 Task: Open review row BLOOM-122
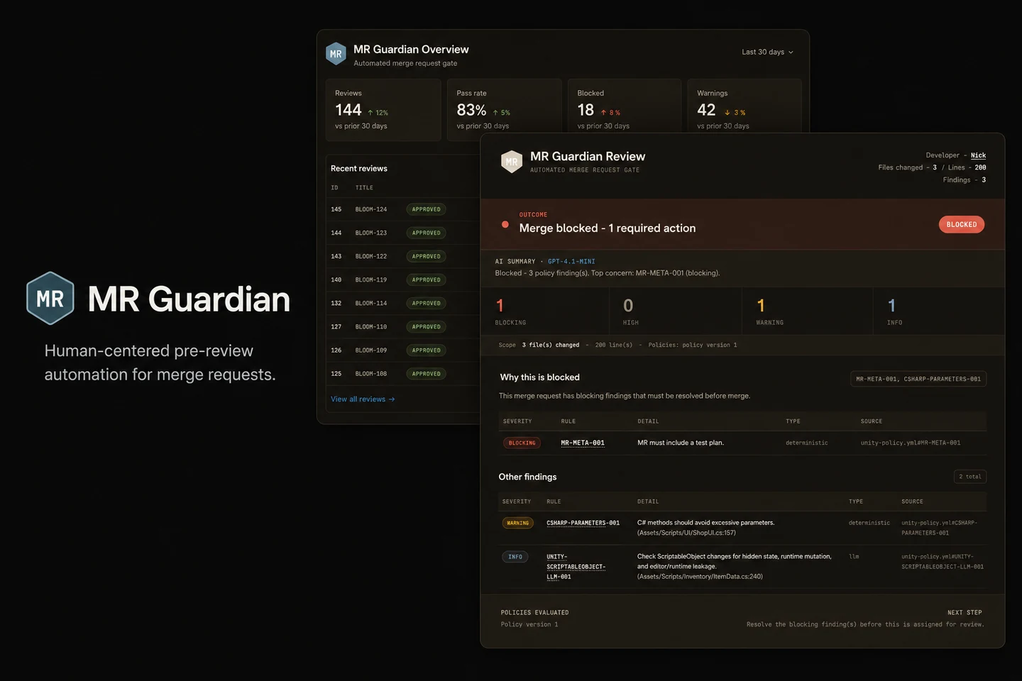tap(403, 256)
